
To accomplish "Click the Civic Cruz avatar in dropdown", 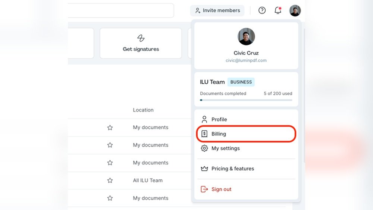I will (x=246, y=37).
